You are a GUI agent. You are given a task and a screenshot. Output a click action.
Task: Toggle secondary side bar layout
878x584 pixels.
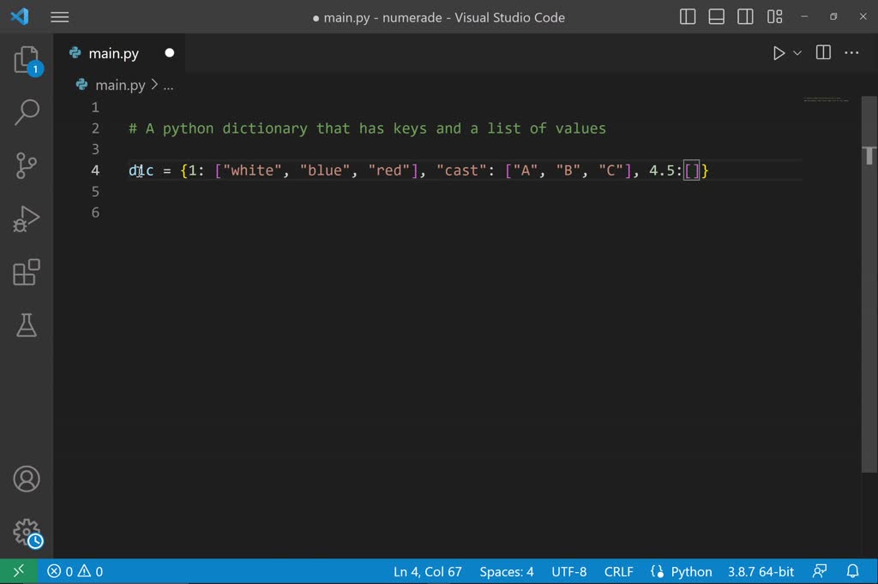pyautogui.click(x=745, y=17)
